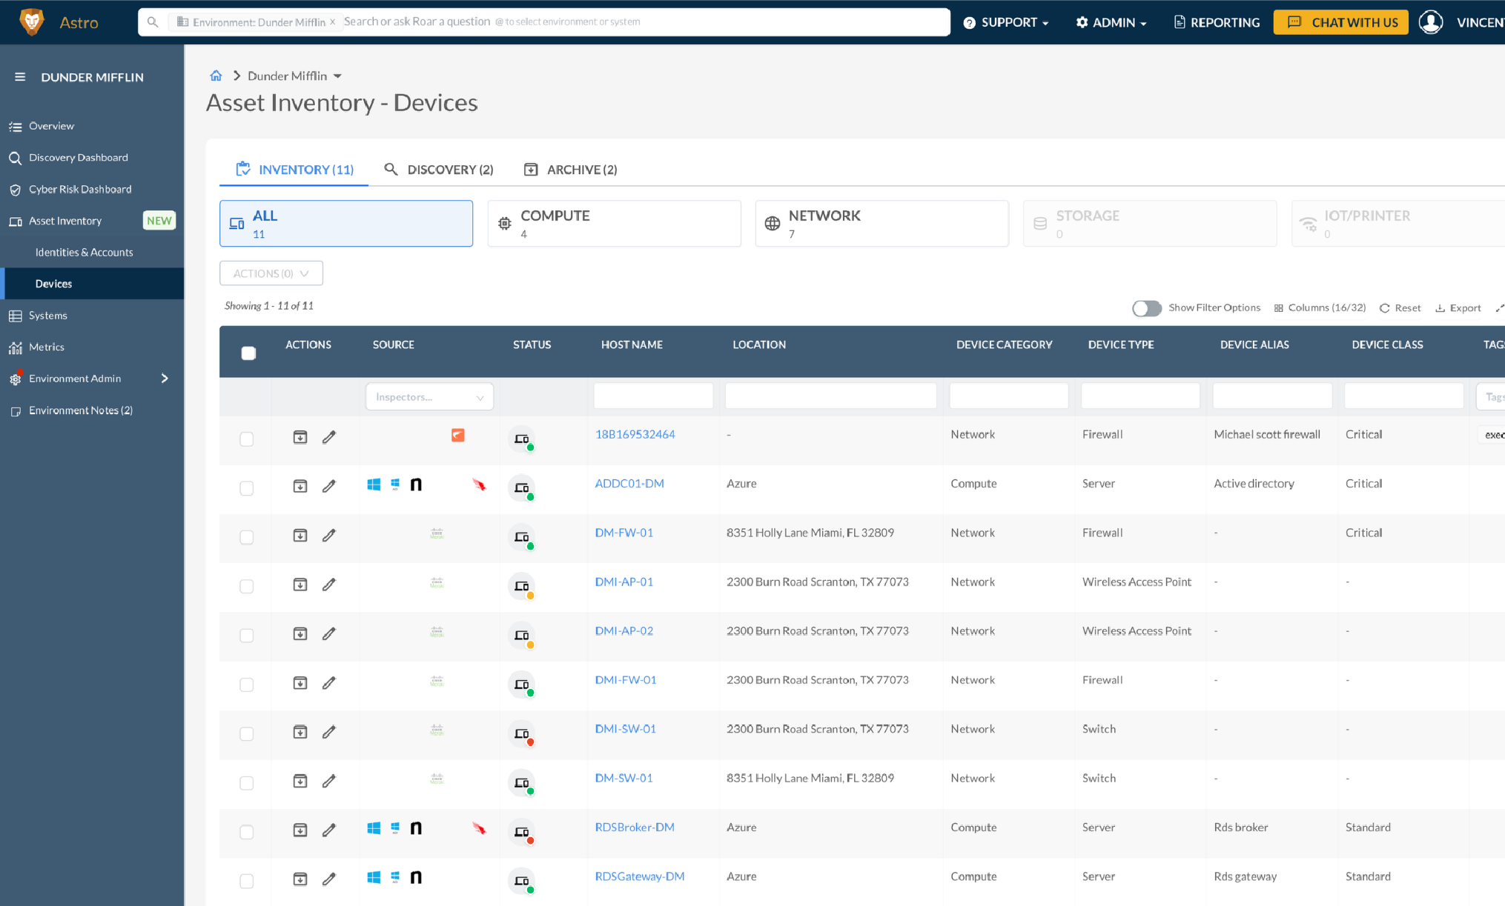
Task: Click status icon for DMI-SW-01 row
Action: pyautogui.click(x=522, y=733)
